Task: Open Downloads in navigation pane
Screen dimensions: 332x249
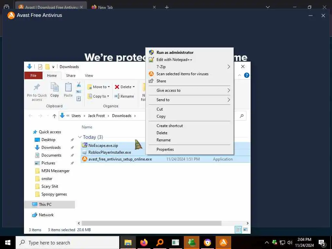Action: tap(51, 148)
